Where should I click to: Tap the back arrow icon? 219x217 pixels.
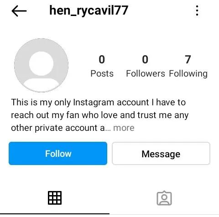pos(19,11)
